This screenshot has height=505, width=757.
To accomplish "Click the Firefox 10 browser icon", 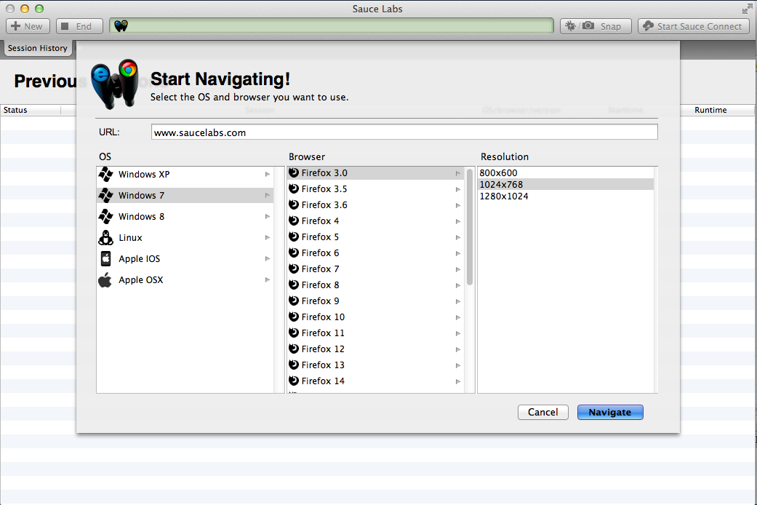I will coord(294,317).
